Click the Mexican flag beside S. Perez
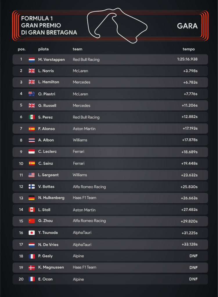The width and height of the screenshot is (218, 297). coord(32,117)
